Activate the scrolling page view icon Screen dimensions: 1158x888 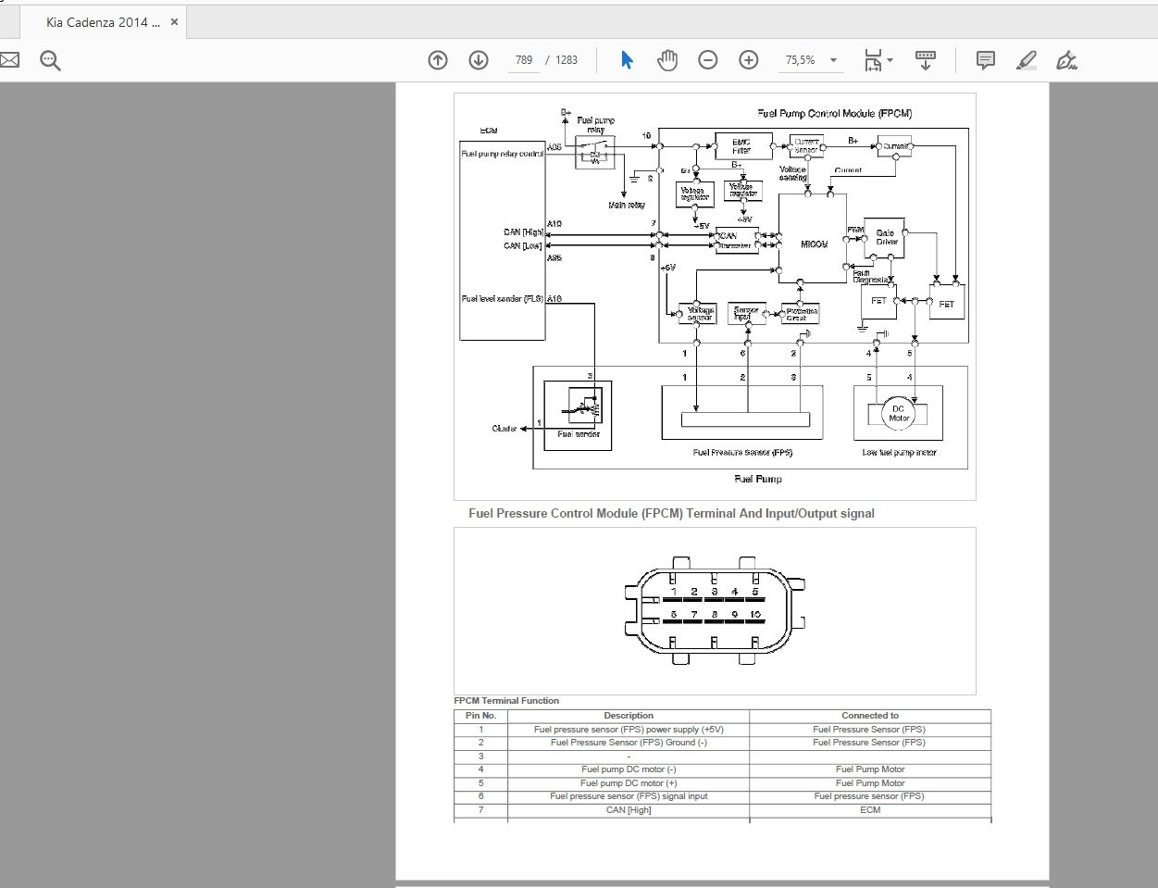[924, 59]
